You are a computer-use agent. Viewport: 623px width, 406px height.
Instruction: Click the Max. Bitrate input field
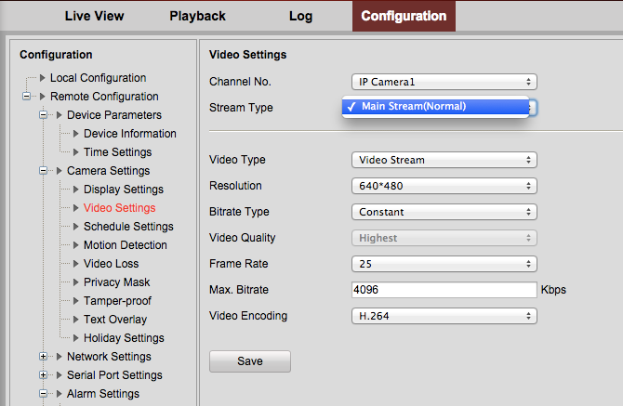click(444, 290)
